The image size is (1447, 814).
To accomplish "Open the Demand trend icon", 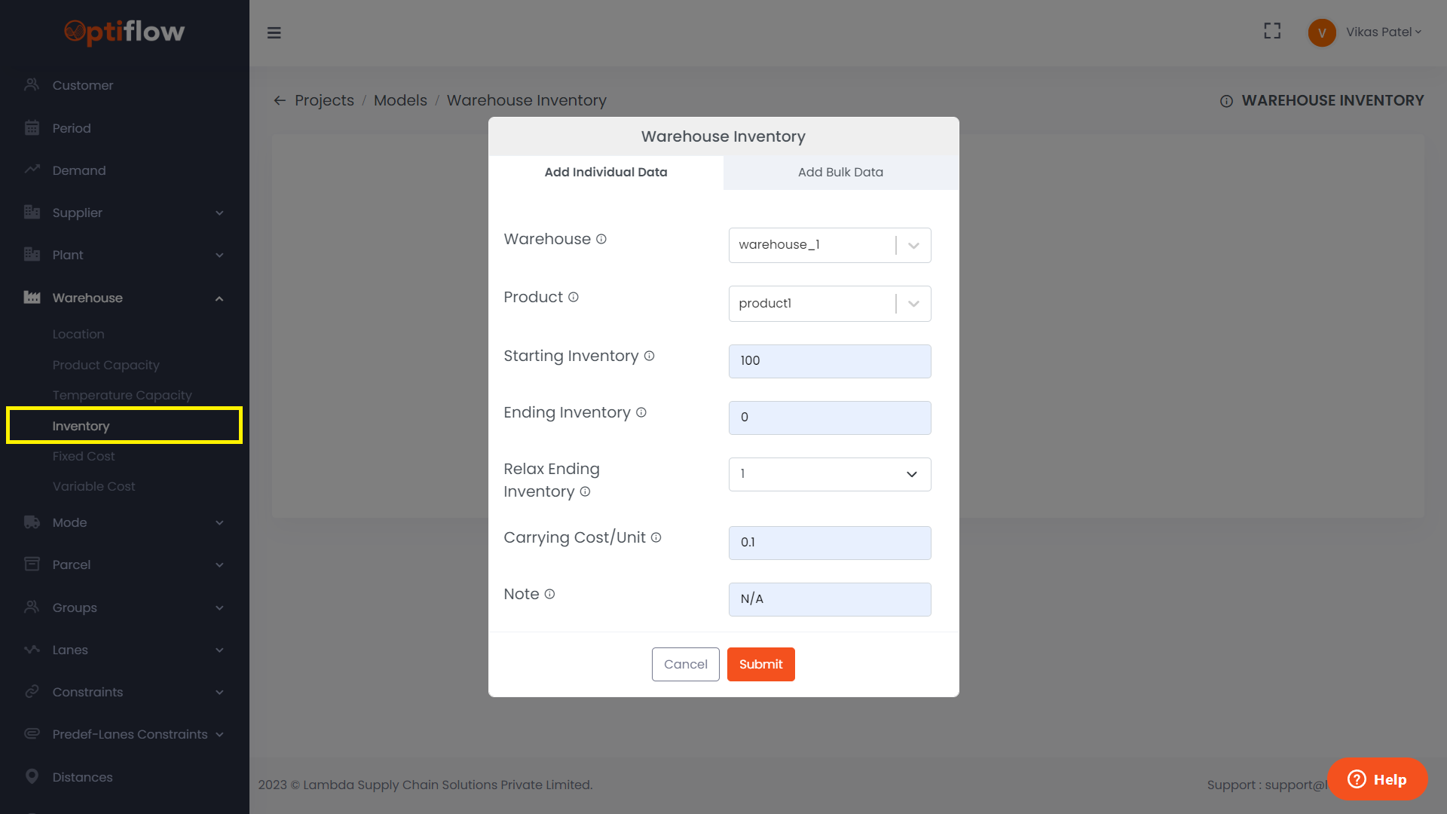I will click(x=32, y=170).
